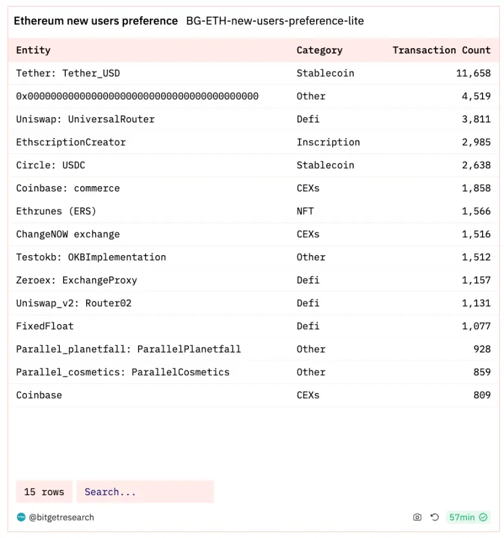Open the @bitgetresearch profile link

pos(62,517)
